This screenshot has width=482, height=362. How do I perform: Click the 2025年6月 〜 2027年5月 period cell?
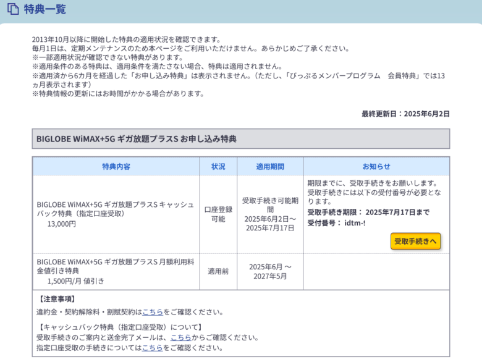tap(270, 271)
